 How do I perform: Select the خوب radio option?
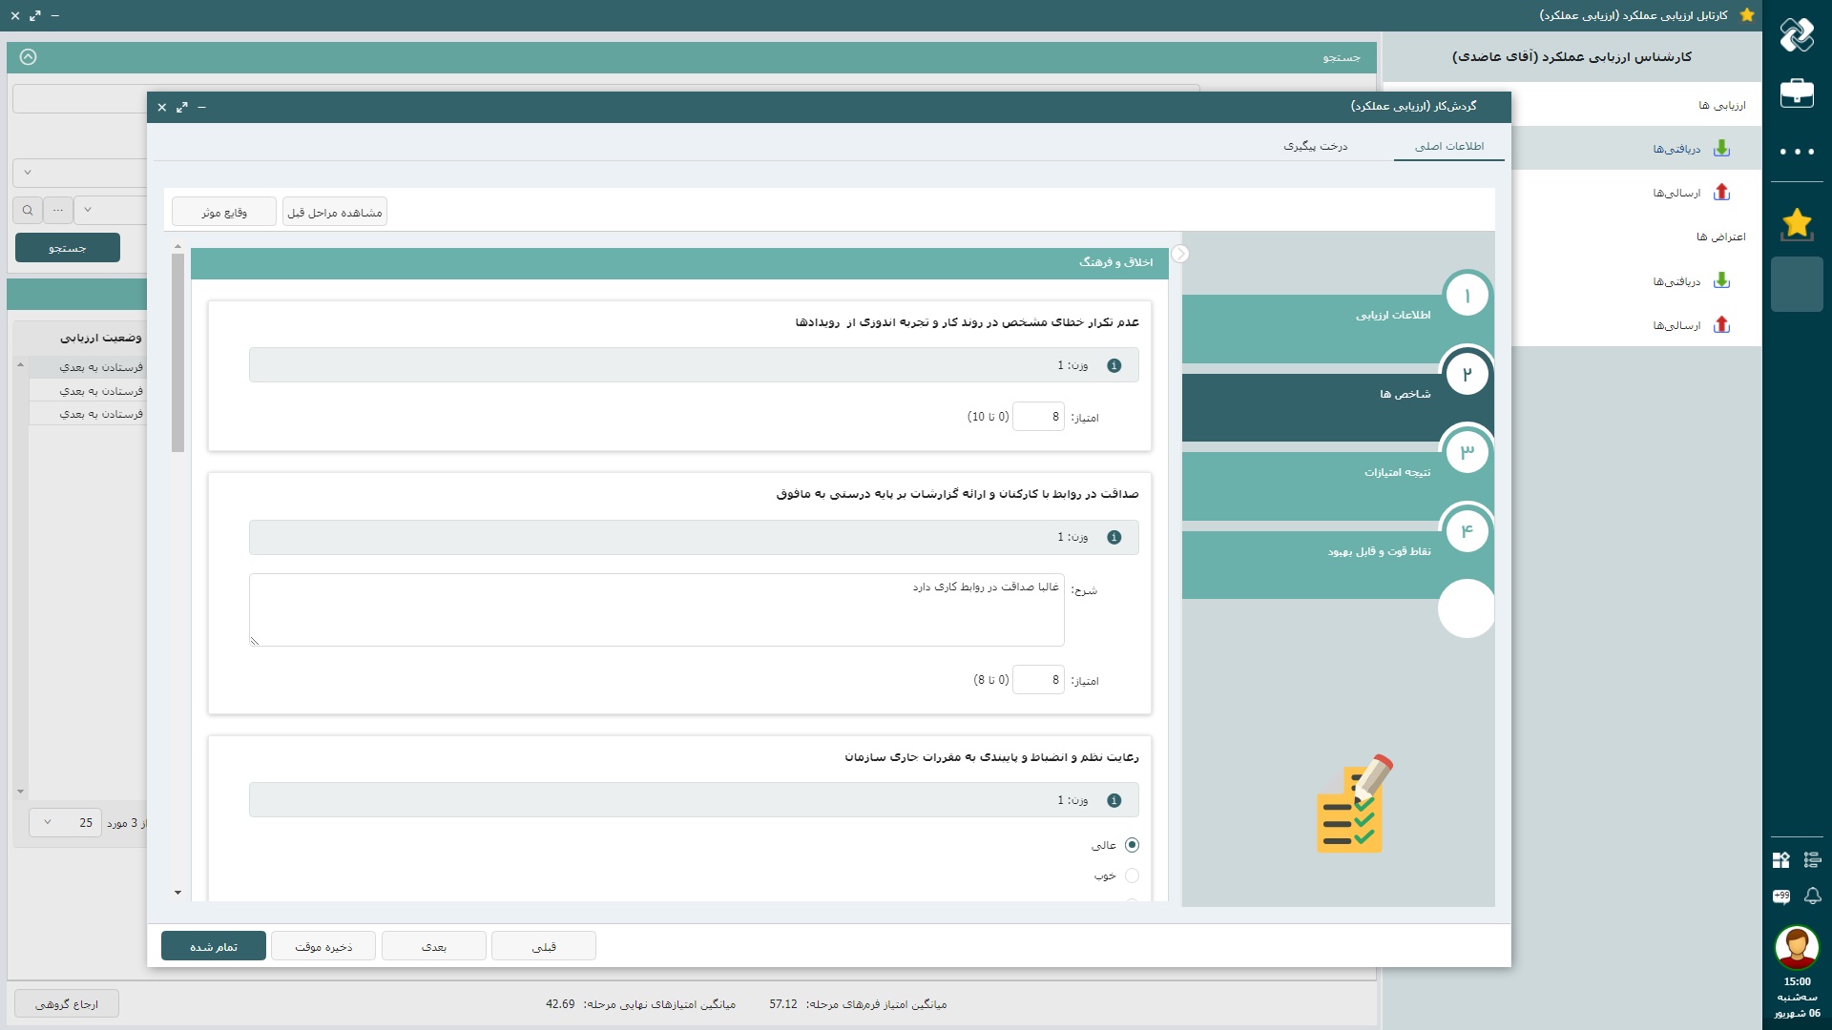click(1132, 875)
